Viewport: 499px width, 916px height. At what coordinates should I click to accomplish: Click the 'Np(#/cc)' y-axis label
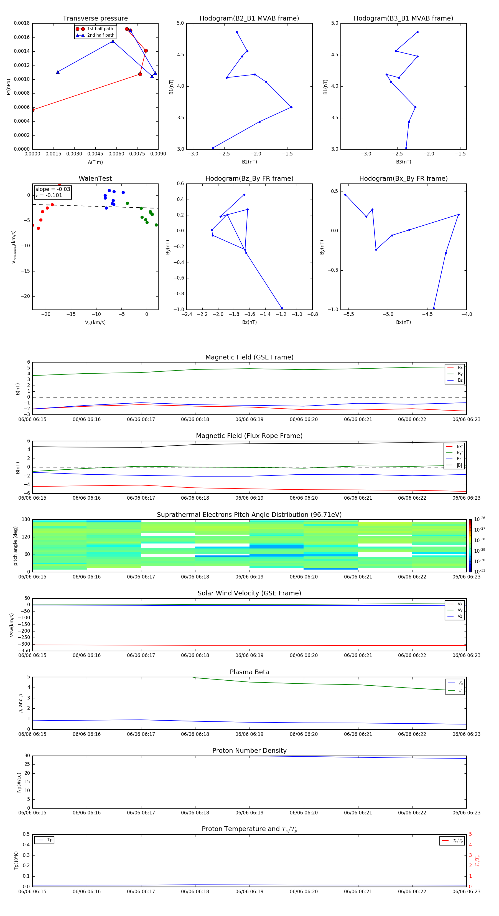coord(19,782)
